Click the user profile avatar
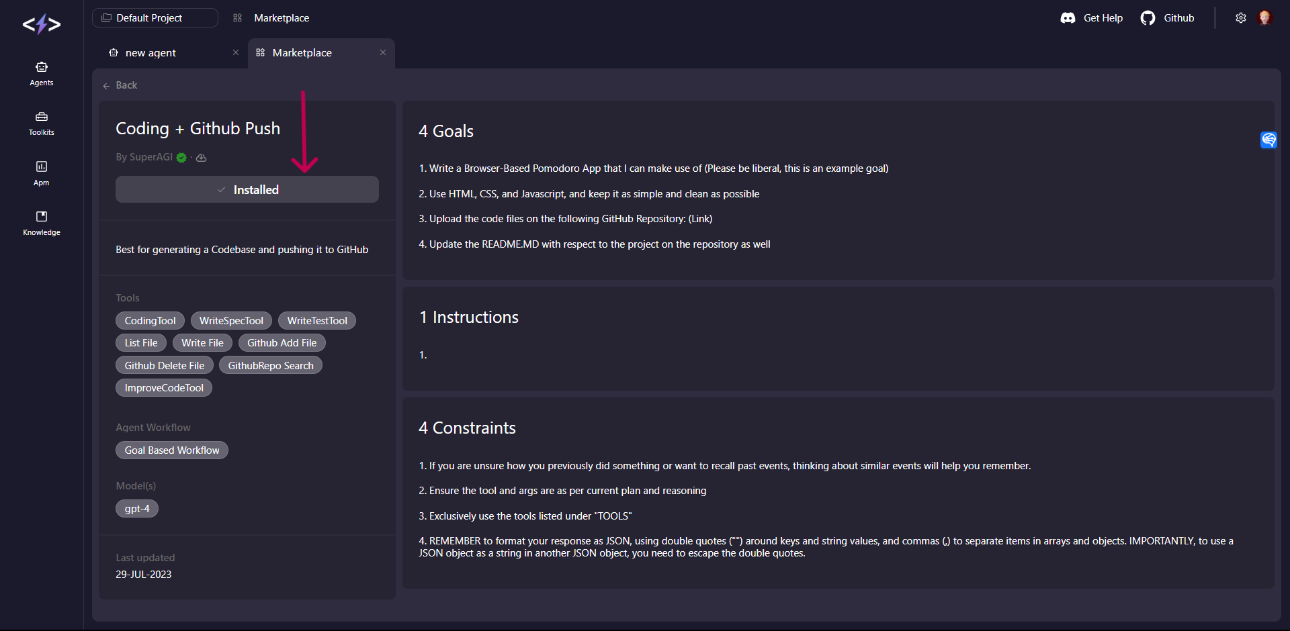This screenshot has width=1290, height=631. point(1264,18)
